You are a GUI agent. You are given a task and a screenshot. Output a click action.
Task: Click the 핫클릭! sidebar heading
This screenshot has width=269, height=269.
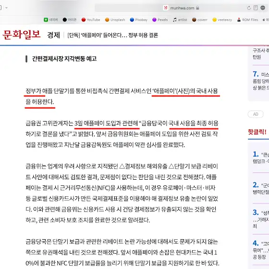tap(257, 132)
